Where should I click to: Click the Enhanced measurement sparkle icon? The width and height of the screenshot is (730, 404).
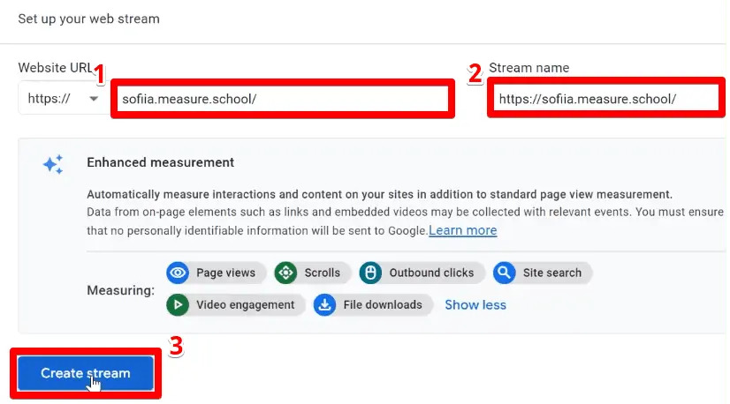tap(53, 164)
